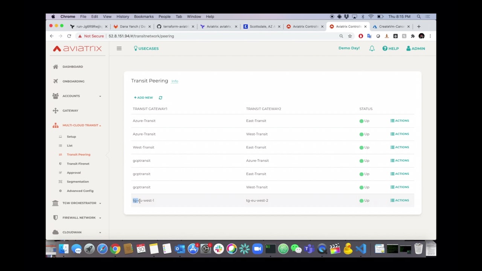The width and height of the screenshot is (482, 271).
Task: Open Visual Studio Code in the Dock
Action: click(360, 249)
